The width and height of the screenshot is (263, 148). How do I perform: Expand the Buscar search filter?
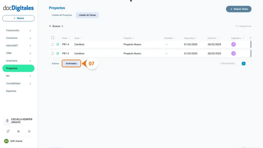(56, 26)
